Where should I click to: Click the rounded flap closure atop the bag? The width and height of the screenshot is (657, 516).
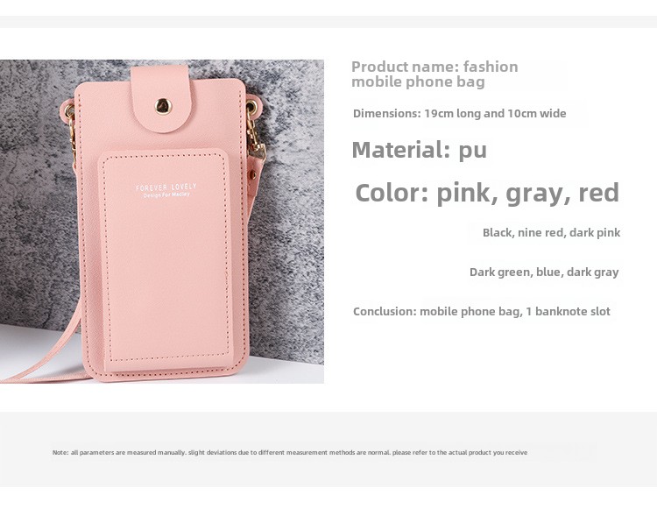tap(162, 98)
